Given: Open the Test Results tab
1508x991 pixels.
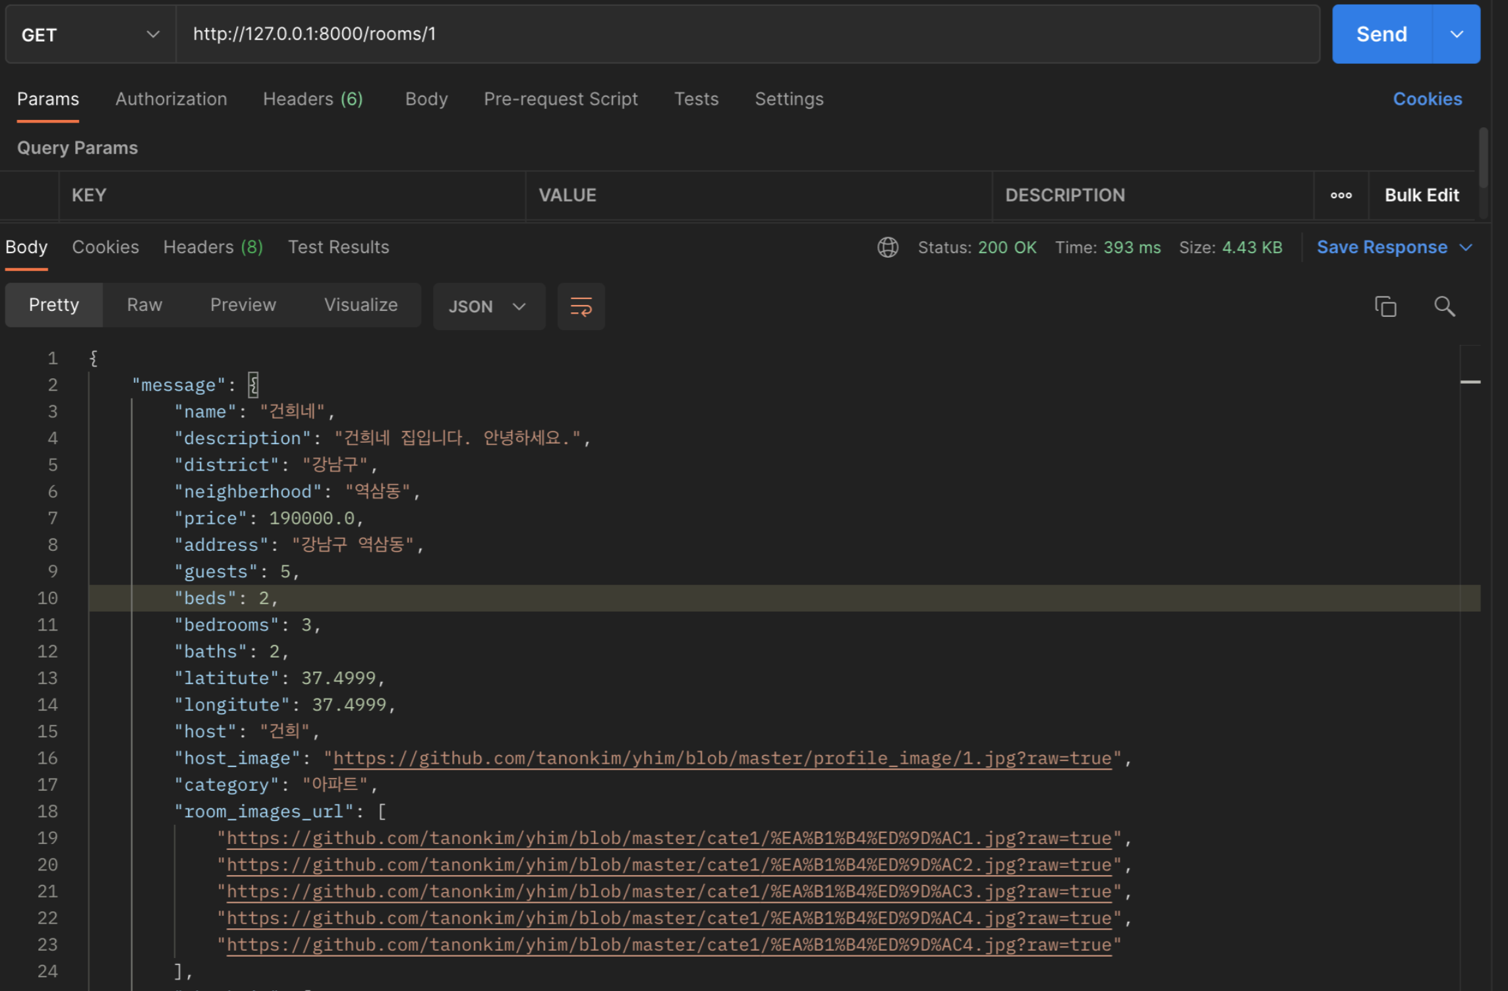Looking at the screenshot, I should [x=338, y=247].
